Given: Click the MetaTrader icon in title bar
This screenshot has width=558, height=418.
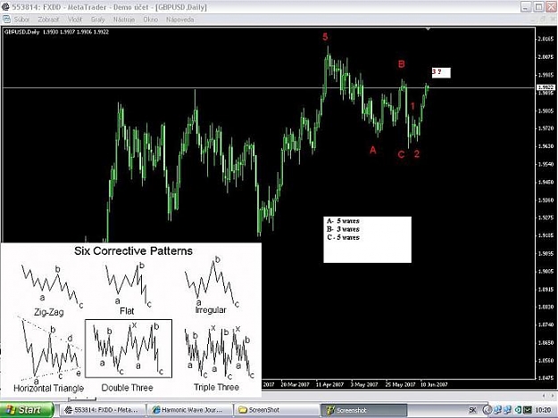Looking at the screenshot, I should click(x=5, y=7).
